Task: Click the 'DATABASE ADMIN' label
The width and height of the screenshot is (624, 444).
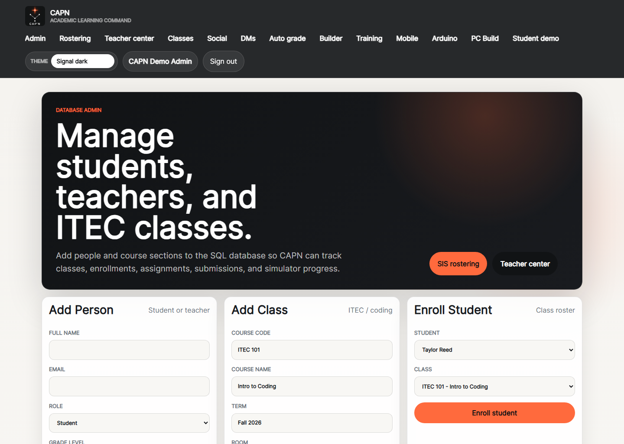Action: (x=79, y=110)
